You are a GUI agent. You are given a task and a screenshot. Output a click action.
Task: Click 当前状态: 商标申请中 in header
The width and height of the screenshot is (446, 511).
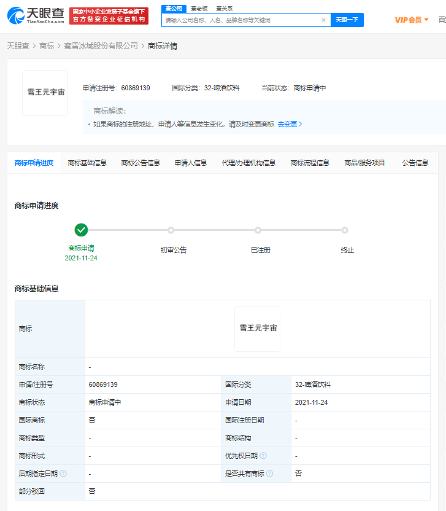[x=294, y=88]
